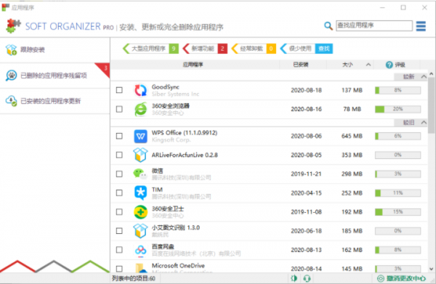The image size is (436, 284).
Task: Collapse the 较旧 group
Action: 424,122
